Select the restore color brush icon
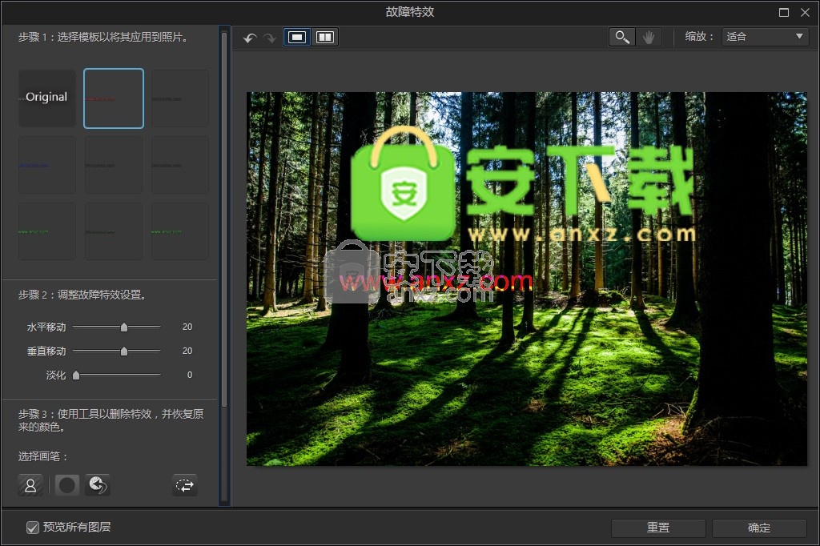The width and height of the screenshot is (820, 546). click(x=97, y=485)
